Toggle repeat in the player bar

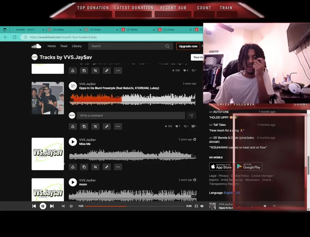coord(71,206)
